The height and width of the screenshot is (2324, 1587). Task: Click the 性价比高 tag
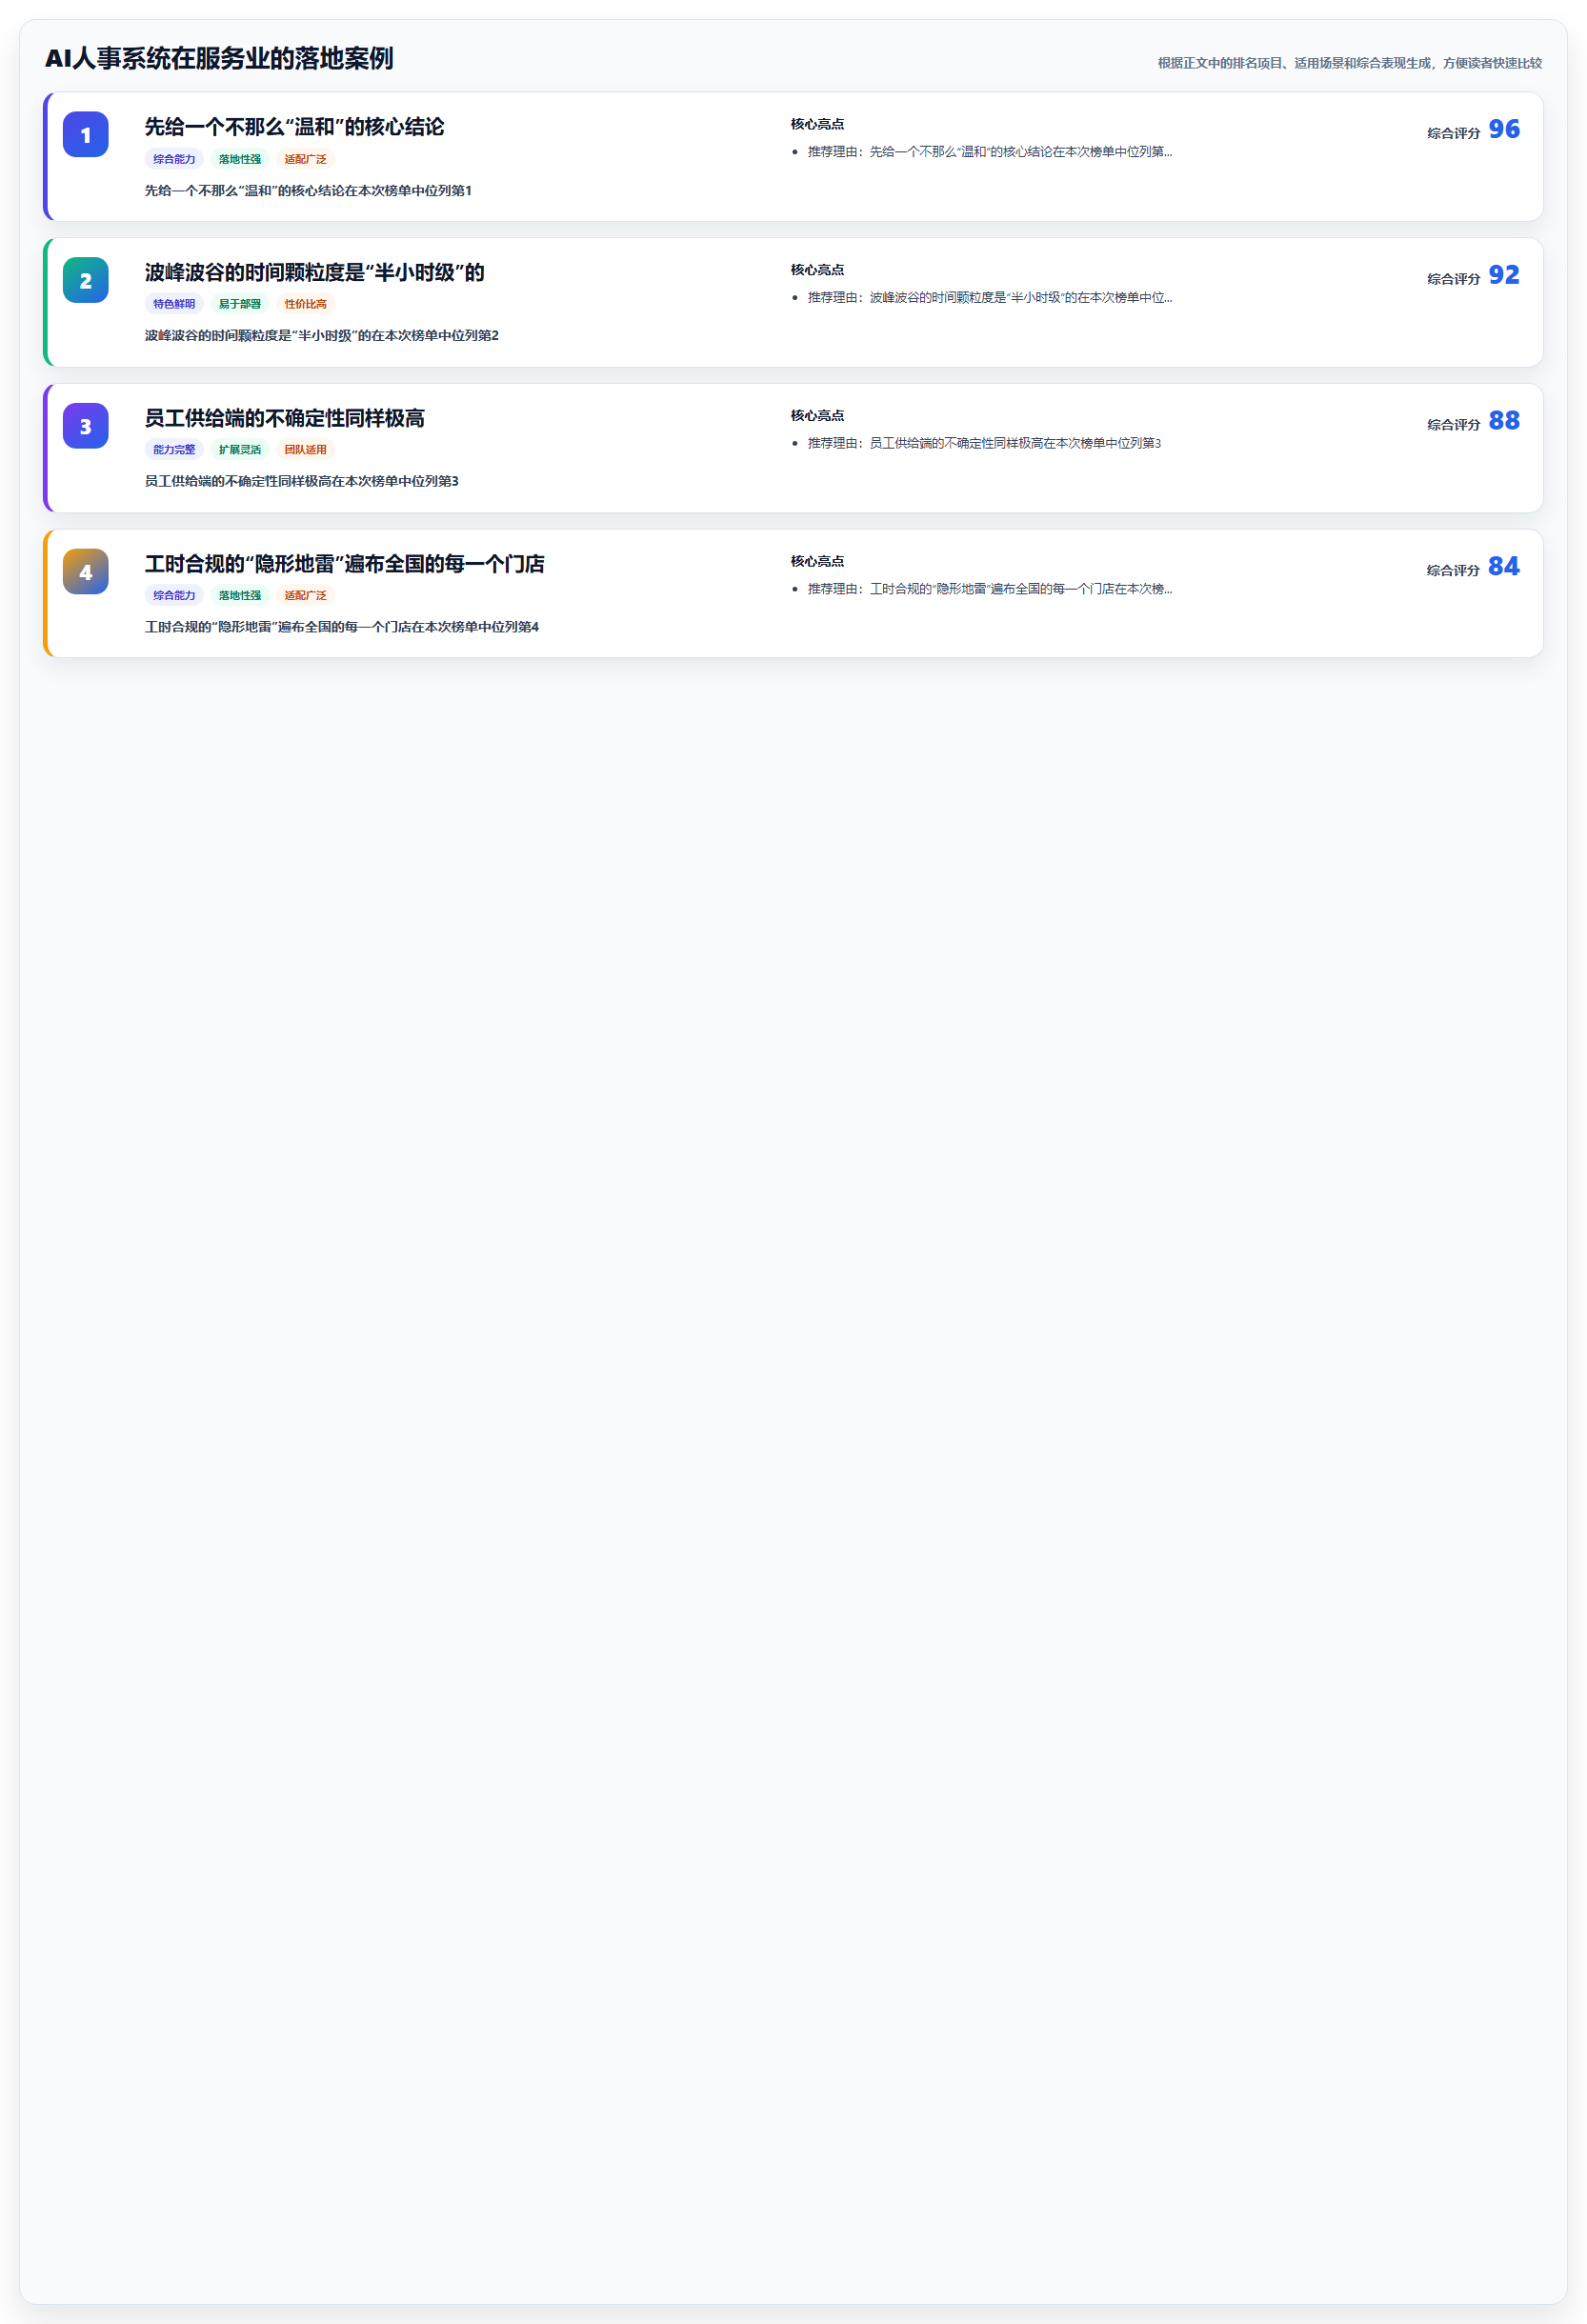pos(305,304)
